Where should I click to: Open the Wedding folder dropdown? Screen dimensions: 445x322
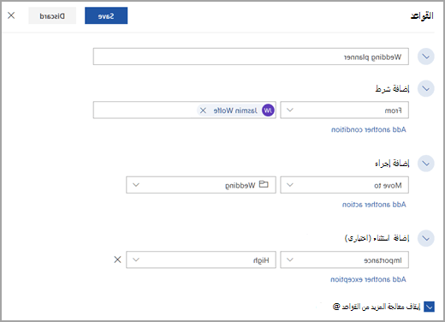point(201,185)
